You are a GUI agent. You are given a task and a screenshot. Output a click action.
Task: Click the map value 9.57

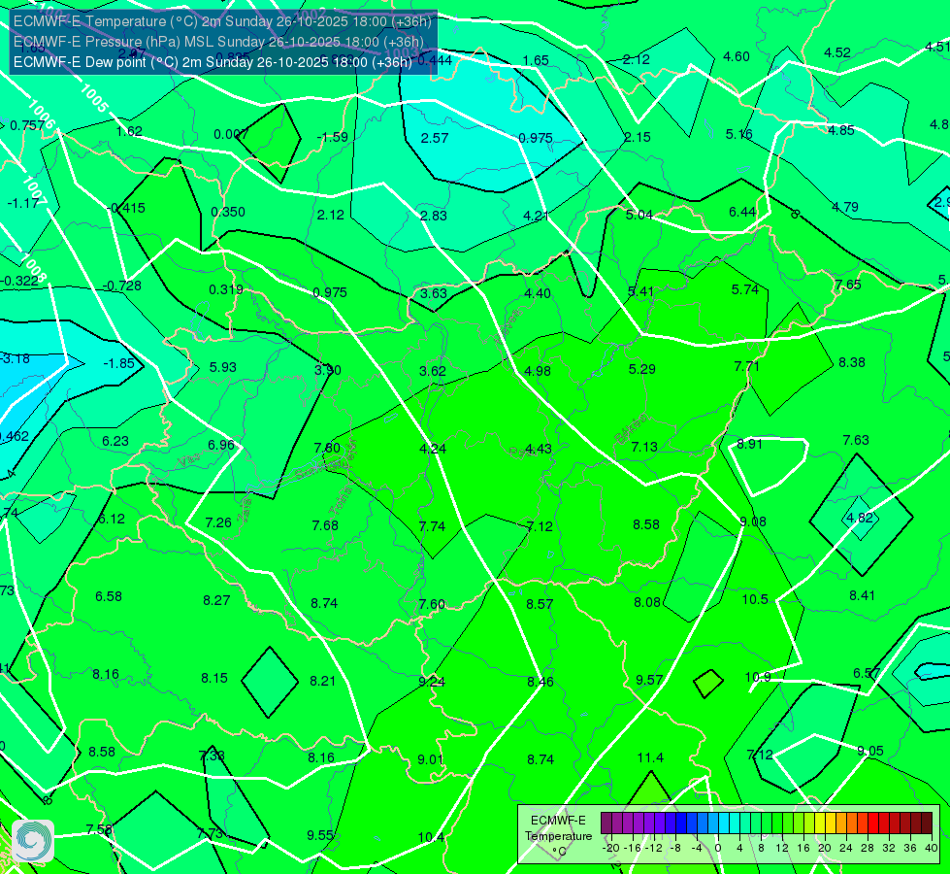pyautogui.click(x=649, y=680)
